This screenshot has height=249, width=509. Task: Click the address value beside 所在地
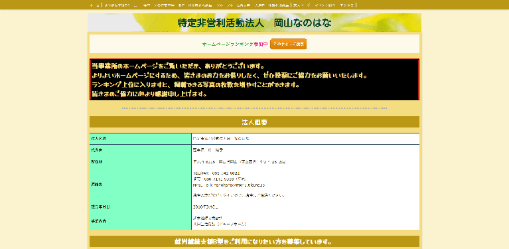(x=240, y=161)
